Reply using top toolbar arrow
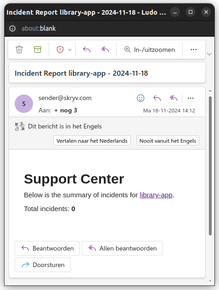219x290 pixels. (x=87, y=50)
